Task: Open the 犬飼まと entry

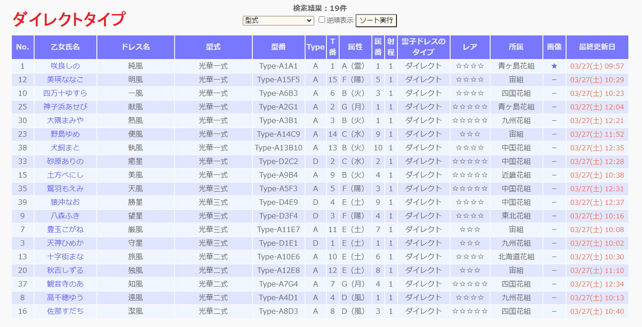Action: [65, 148]
